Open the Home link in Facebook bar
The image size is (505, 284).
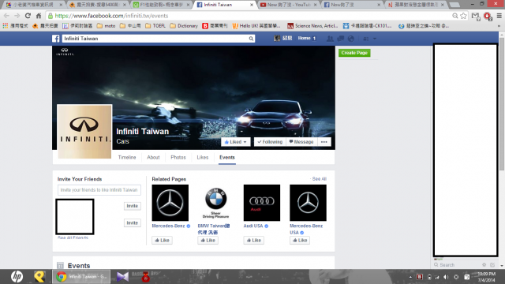(x=304, y=38)
